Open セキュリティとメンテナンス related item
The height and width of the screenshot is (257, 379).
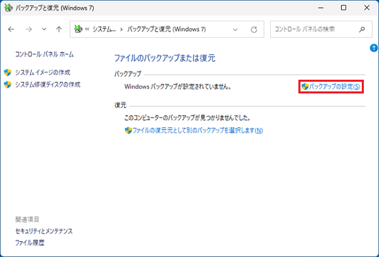point(44,231)
